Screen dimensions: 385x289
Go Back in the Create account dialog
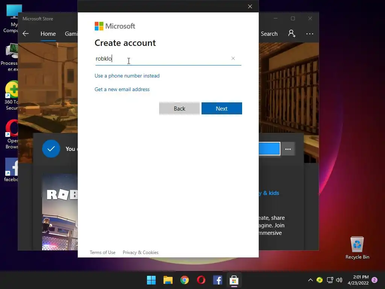click(x=179, y=108)
